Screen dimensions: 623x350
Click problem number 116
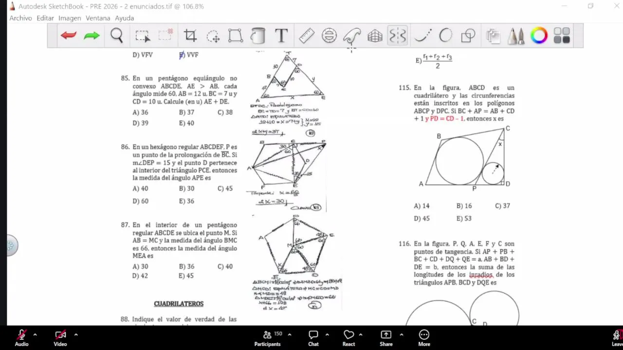click(404, 244)
